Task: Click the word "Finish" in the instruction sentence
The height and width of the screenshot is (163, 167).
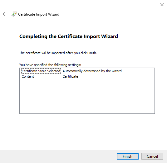Action: 92,53
